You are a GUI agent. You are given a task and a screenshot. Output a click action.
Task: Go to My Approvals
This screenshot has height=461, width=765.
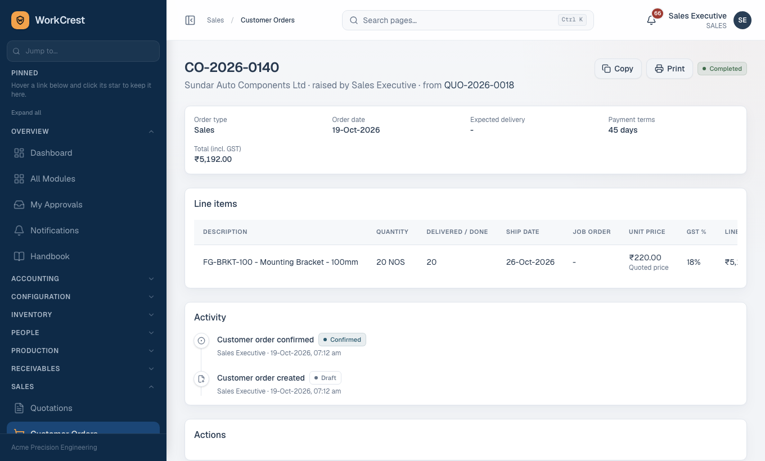pyautogui.click(x=83, y=205)
